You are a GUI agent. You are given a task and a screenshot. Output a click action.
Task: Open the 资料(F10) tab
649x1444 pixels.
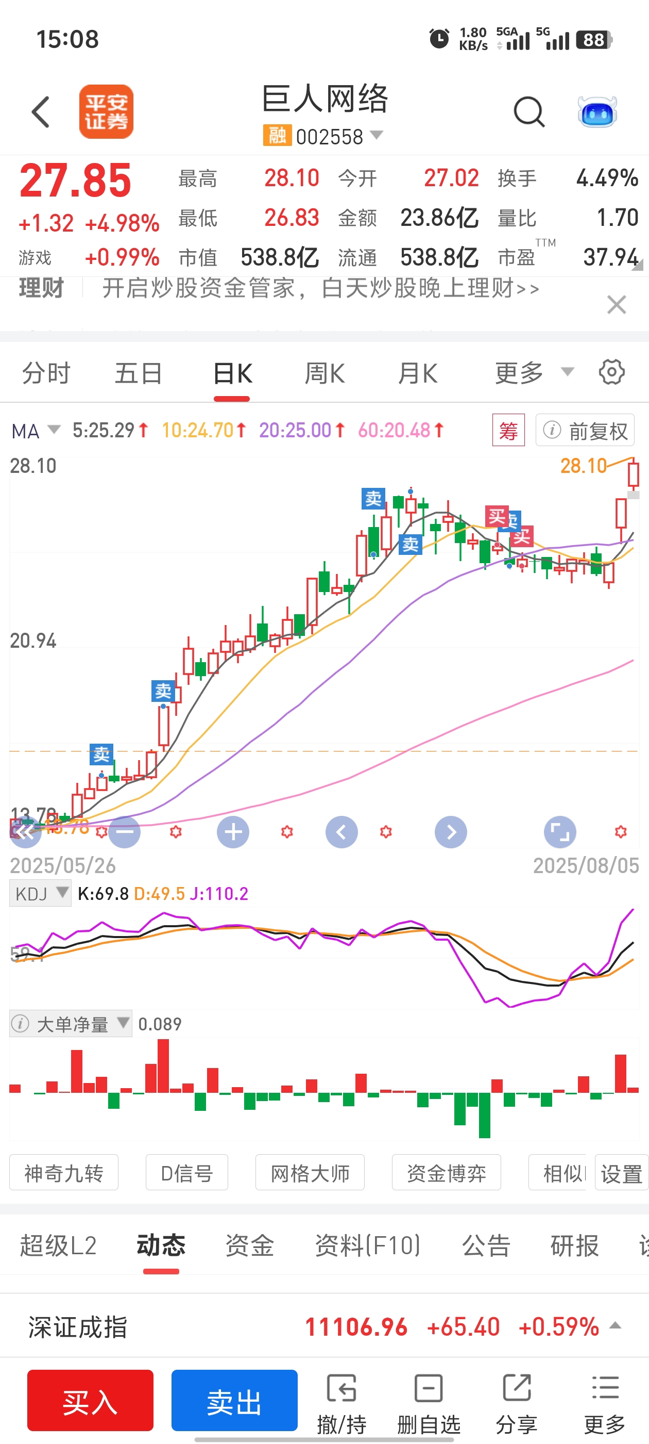367,1245
